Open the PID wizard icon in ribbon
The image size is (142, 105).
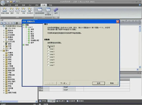click(18, 11)
